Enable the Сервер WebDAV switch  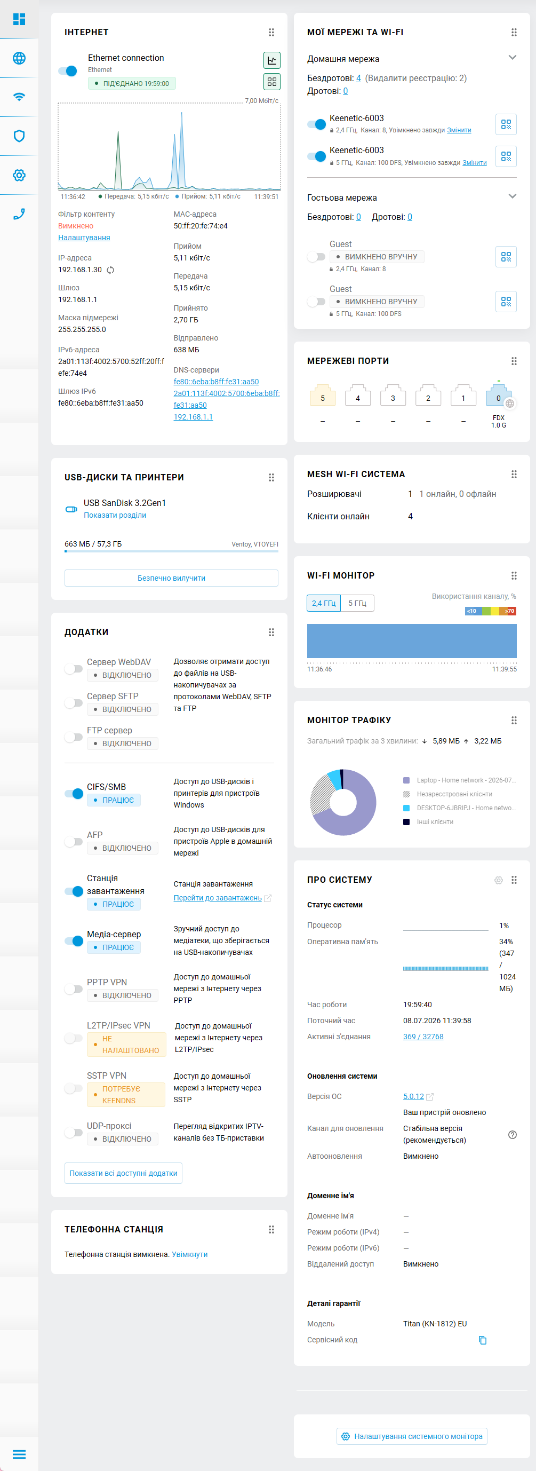tap(74, 669)
